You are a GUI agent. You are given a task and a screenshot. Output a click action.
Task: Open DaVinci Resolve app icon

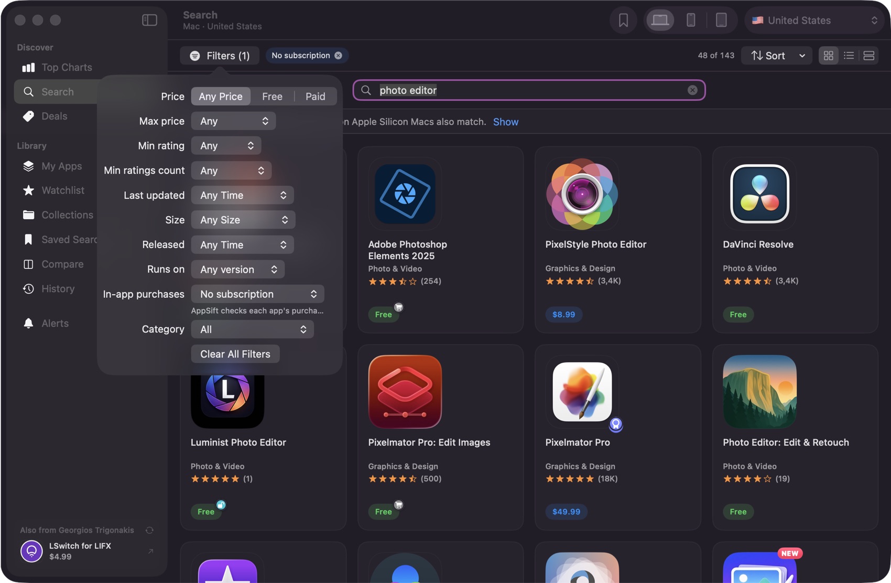(759, 194)
